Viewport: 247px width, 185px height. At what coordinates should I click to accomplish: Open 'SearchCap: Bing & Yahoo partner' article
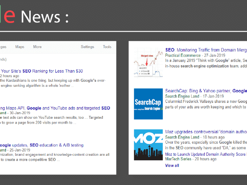click(206, 91)
